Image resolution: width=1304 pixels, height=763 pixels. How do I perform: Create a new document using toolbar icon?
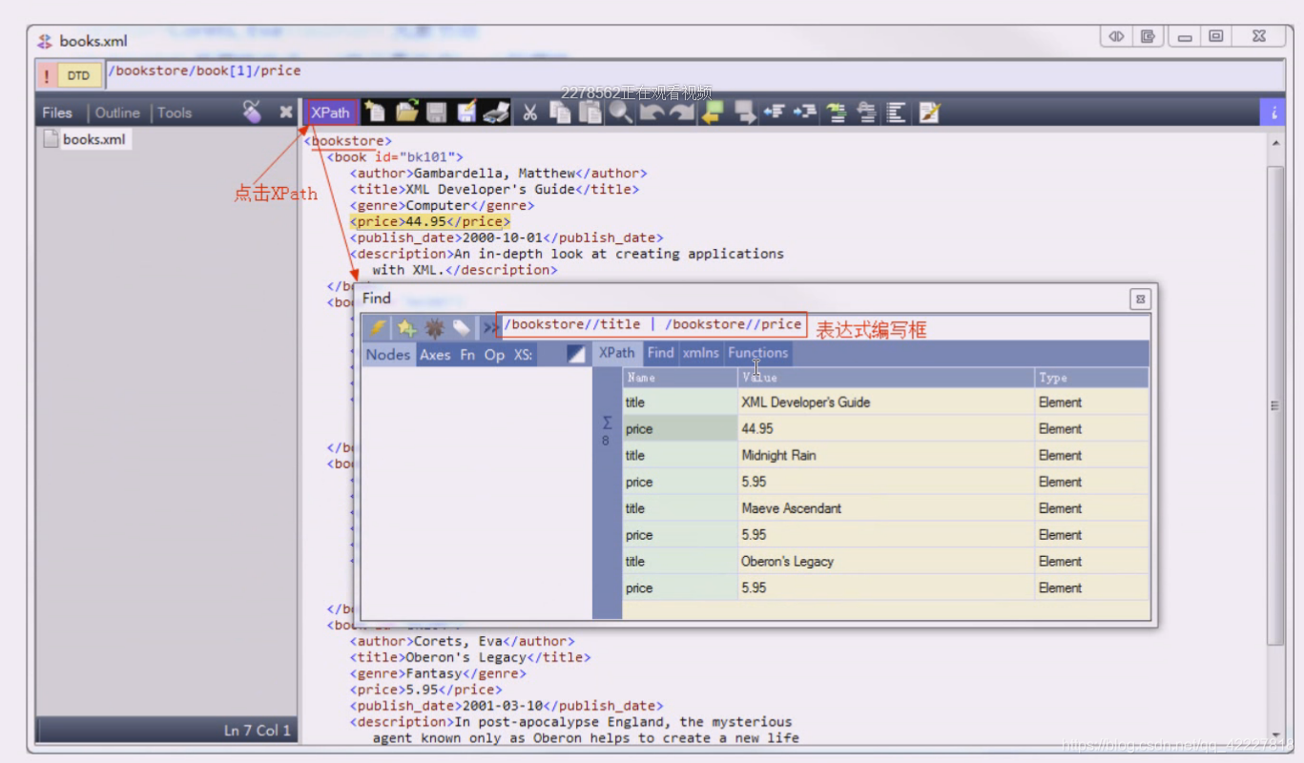(x=375, y=113)
